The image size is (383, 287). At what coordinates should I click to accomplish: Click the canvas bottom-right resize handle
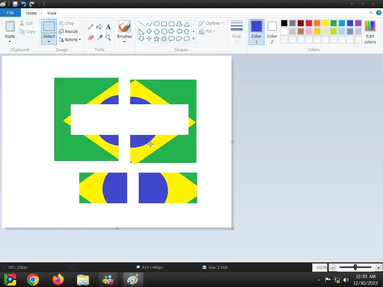pos(232,228)
